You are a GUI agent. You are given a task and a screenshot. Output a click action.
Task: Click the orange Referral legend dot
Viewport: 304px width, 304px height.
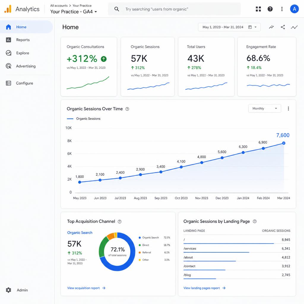(140, 253)
